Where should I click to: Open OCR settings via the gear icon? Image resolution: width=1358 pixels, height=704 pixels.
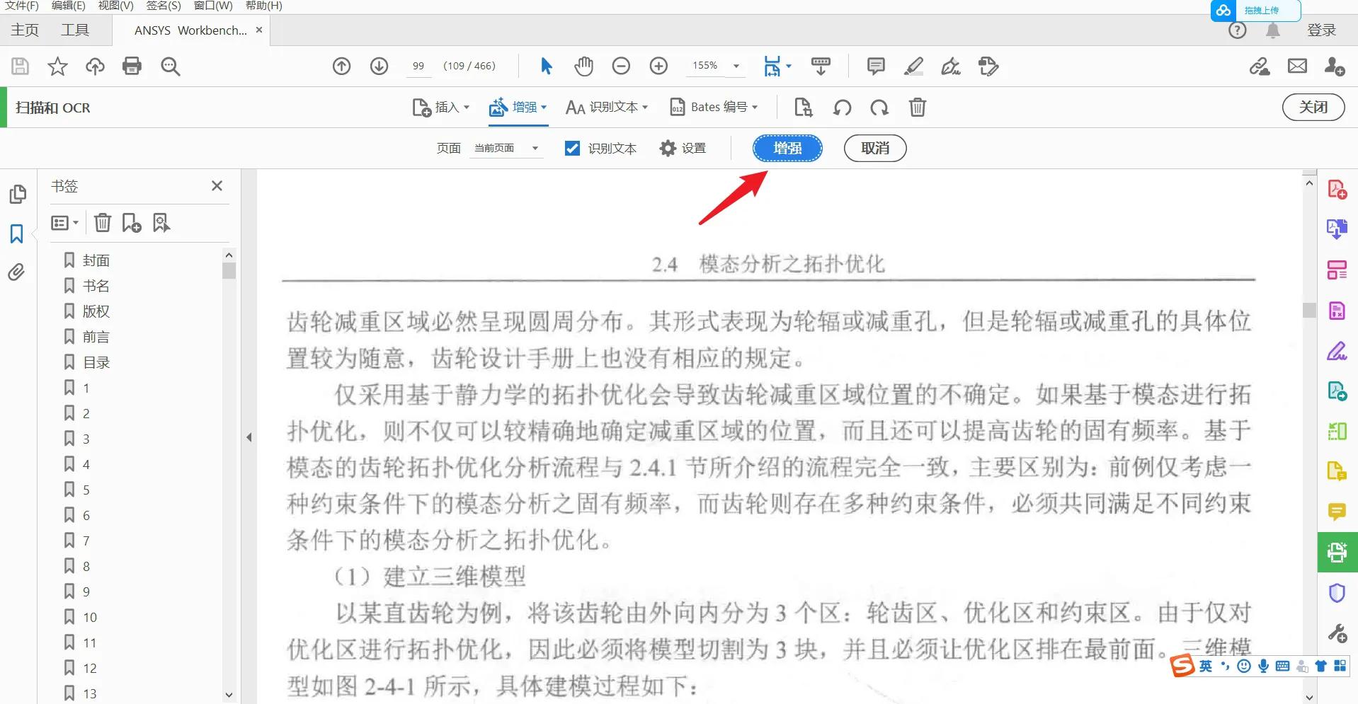tap(668, 148)
